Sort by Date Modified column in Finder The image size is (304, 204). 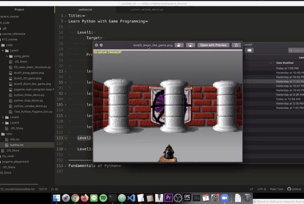284,63
